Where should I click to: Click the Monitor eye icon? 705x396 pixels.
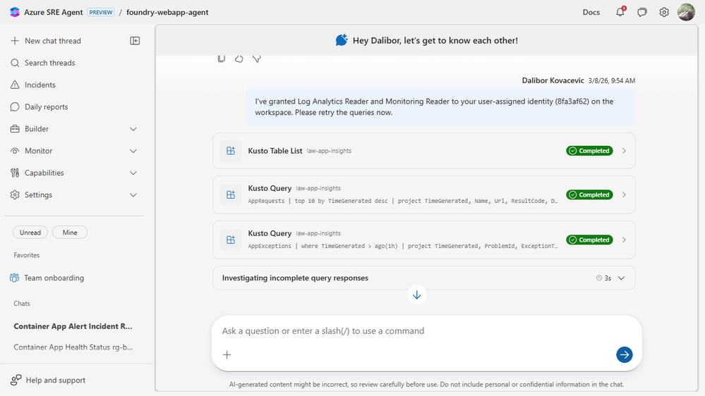pyautogui.click(x=15, y=151)
